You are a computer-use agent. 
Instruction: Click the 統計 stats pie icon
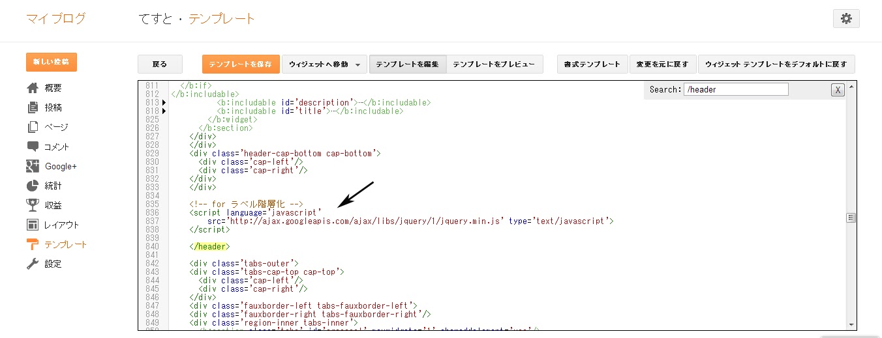33,186
